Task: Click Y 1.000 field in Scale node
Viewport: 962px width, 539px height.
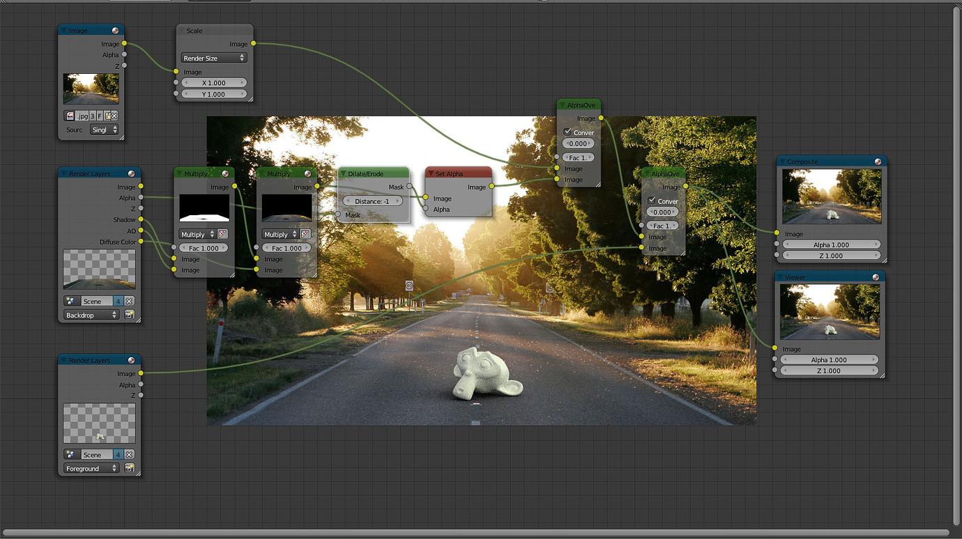Action: point(214,94)
